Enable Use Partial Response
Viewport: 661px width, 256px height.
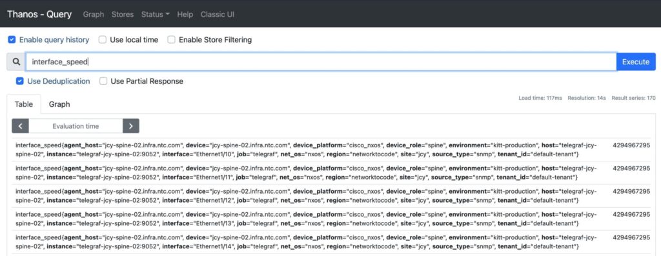(103, 81)
